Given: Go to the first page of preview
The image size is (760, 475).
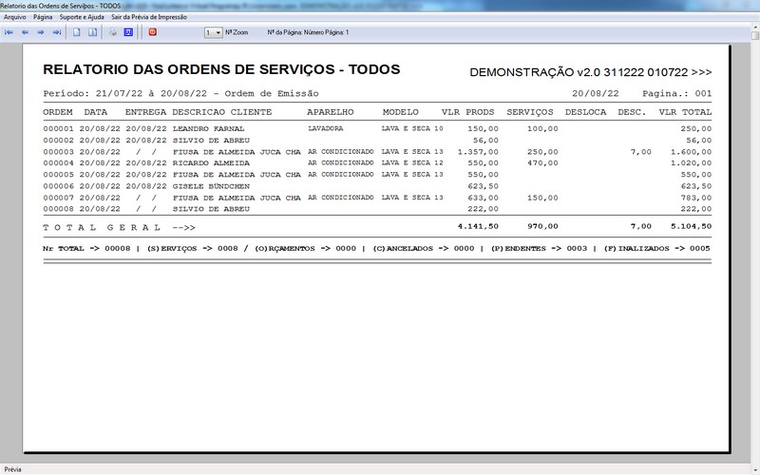Looking at the screenshot, I should coord(9,32).
